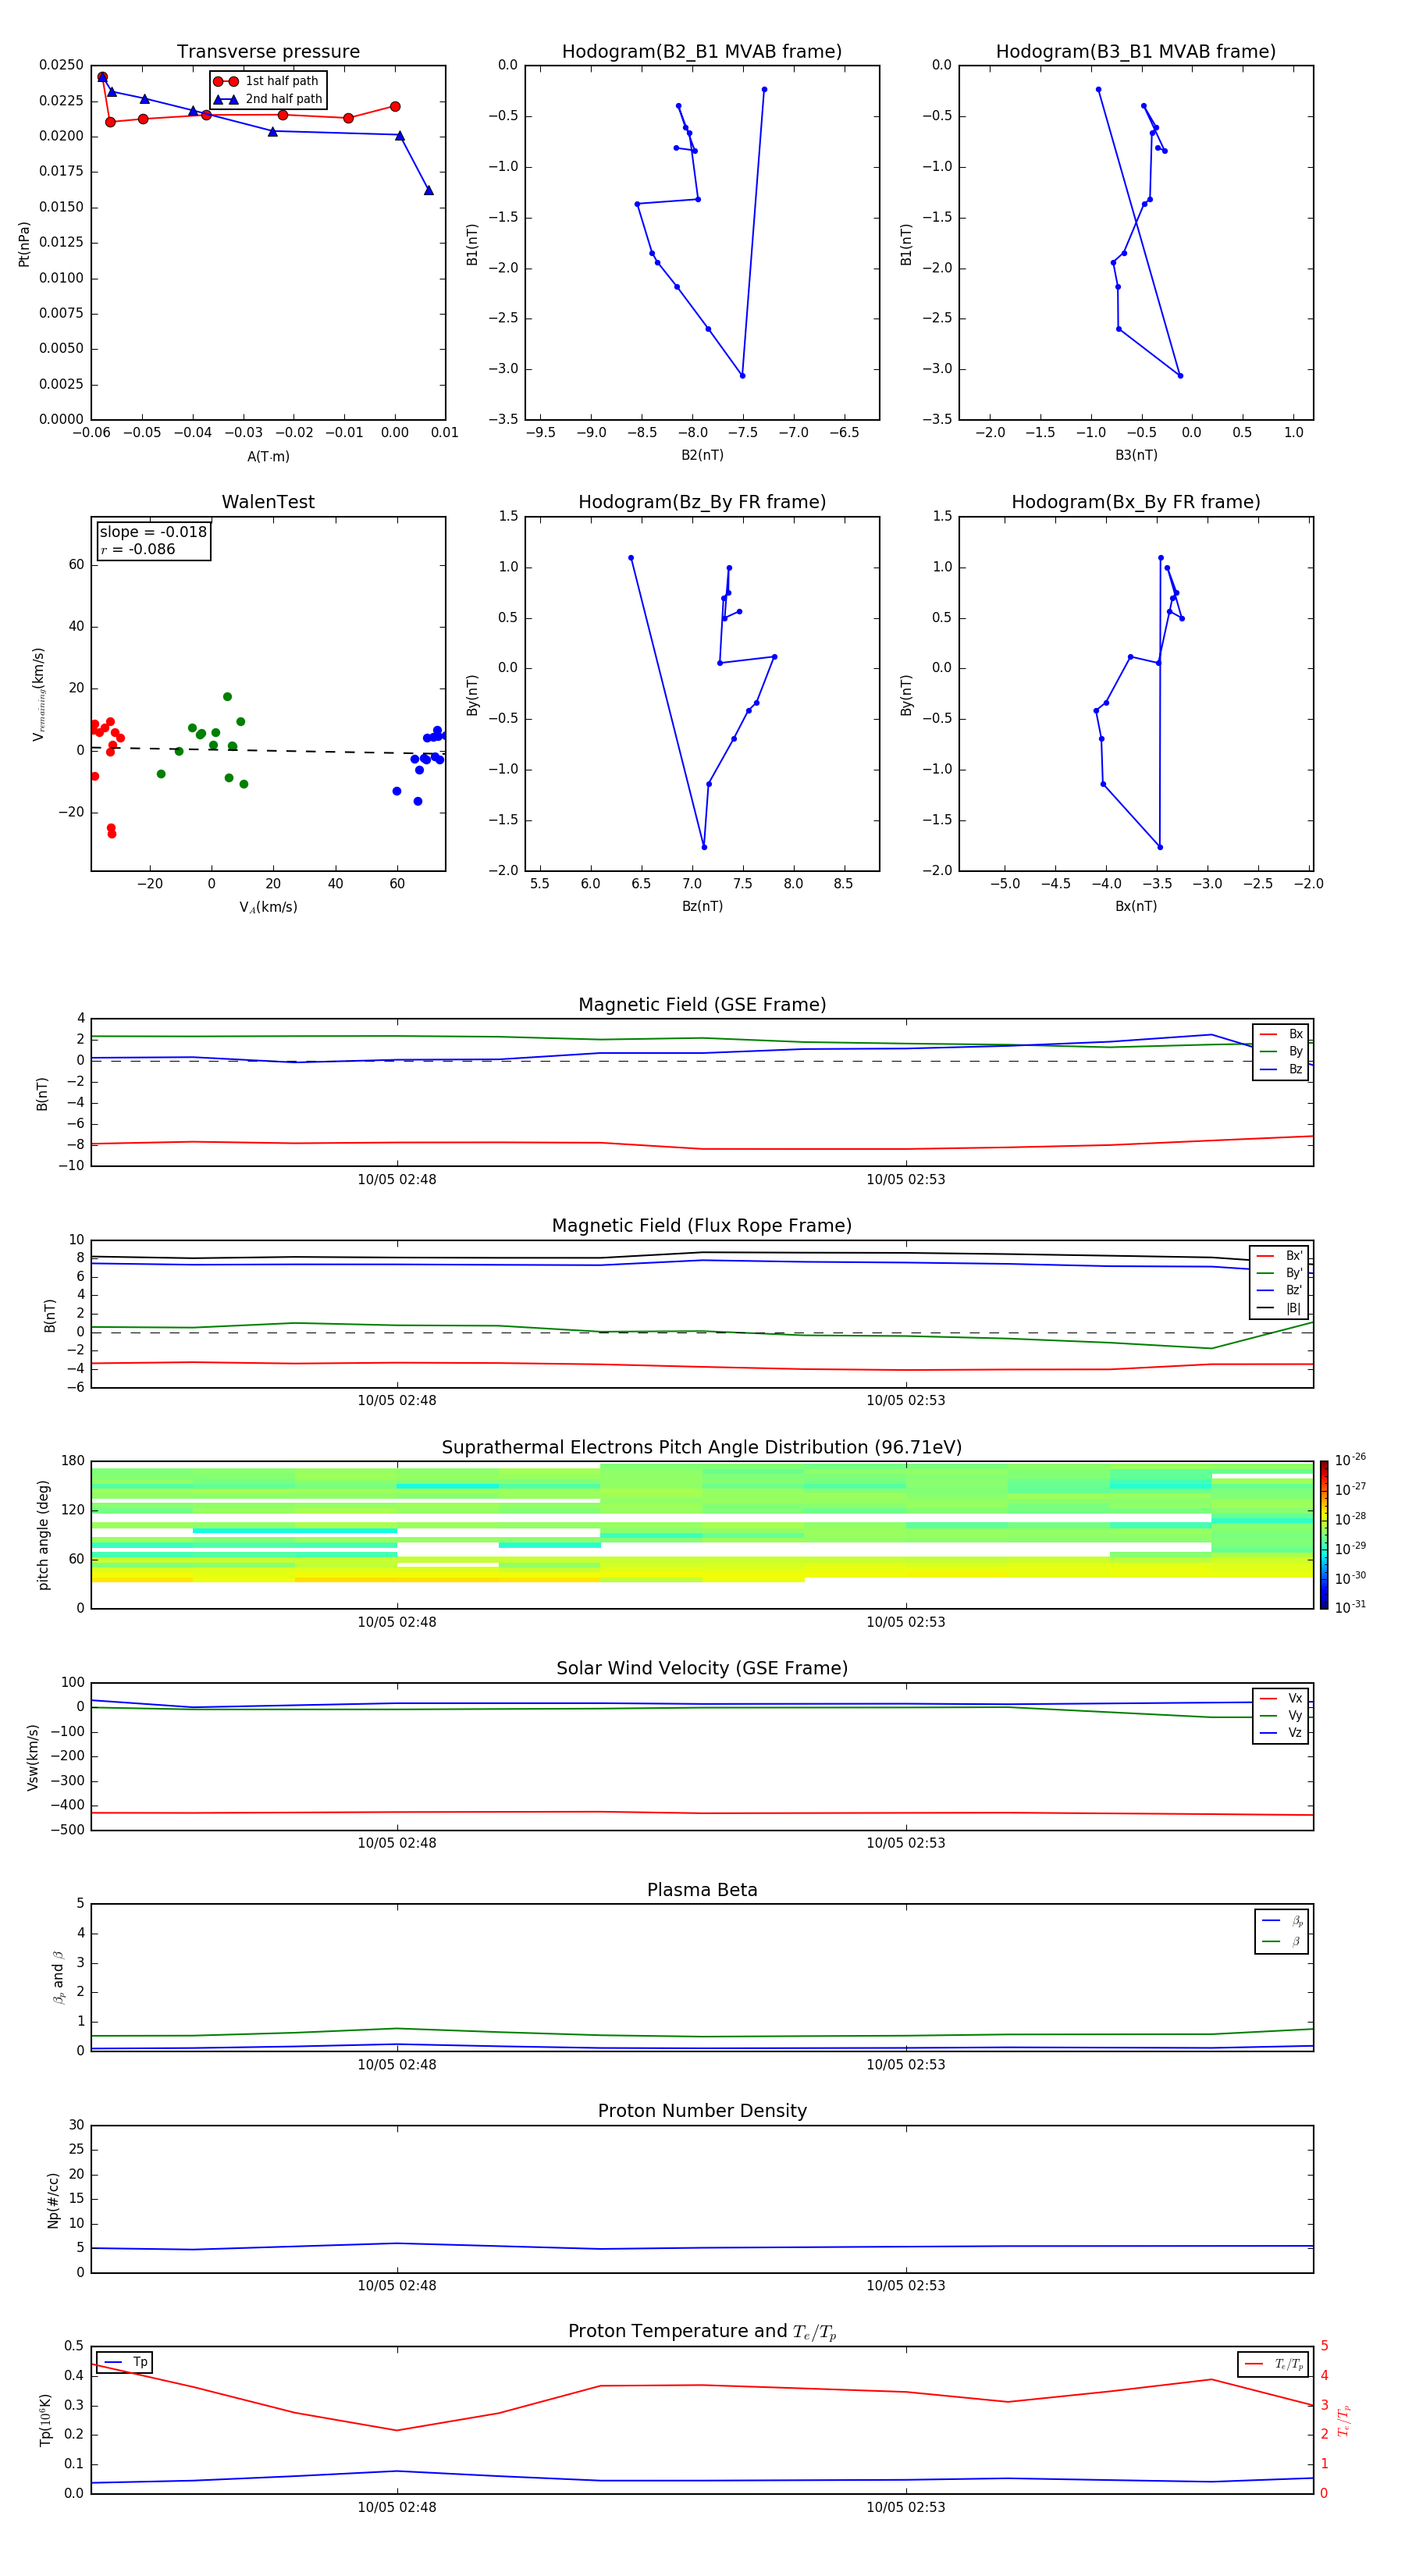Click the '1st half path' legend entry
The image size is (1405, 2576).
(267, 81)
